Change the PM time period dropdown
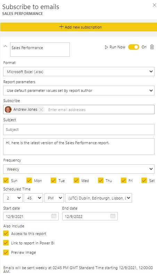 pos(54,198)
